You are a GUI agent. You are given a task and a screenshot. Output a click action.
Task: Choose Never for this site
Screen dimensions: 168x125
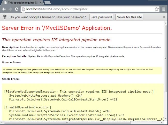pos(129,17)
